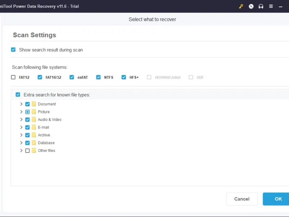Screen dimensions: 289x217
Task: Click the key registration icon
Action: [x=241, y=7]
